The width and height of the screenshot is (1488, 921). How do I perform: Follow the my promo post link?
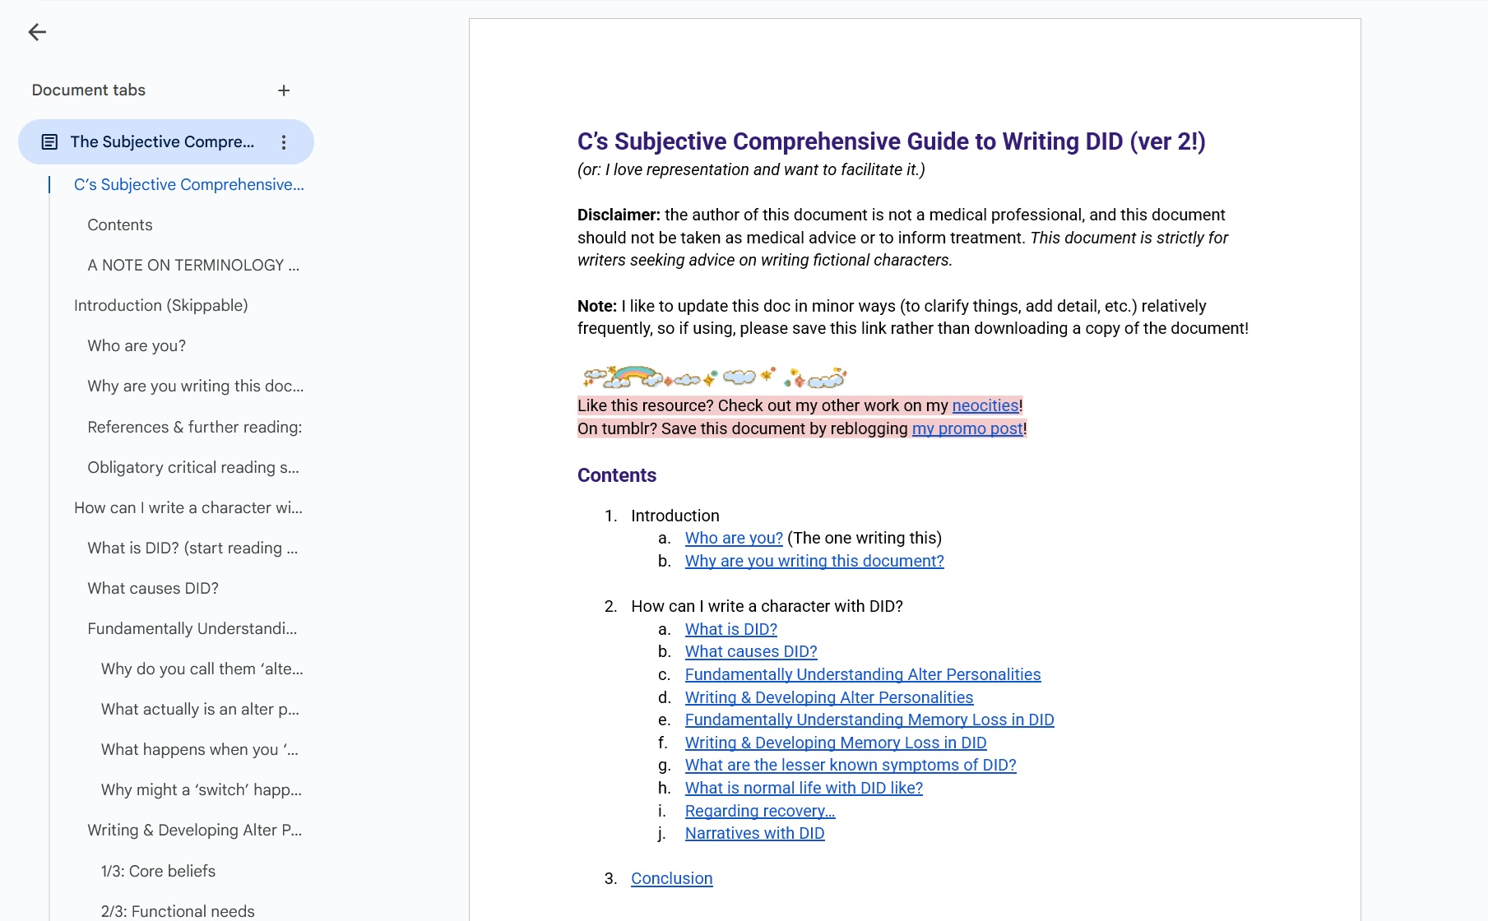(x=967, y=428)
